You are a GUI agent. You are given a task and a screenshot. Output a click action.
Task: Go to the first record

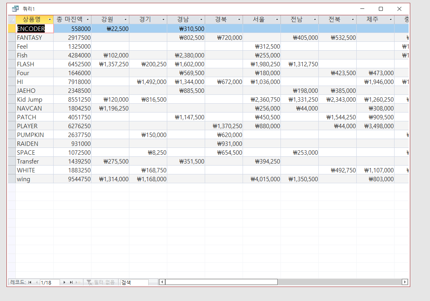tap(30, 283)
